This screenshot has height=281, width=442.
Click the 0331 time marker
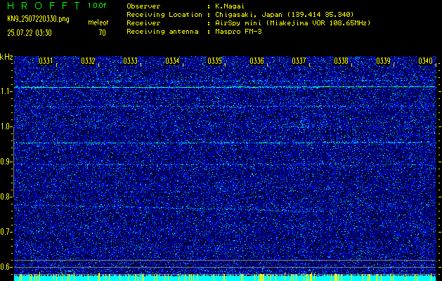pyautogui.click(x=46, y=61)
